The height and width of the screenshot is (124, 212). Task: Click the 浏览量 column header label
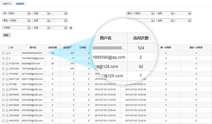[67, 48]
